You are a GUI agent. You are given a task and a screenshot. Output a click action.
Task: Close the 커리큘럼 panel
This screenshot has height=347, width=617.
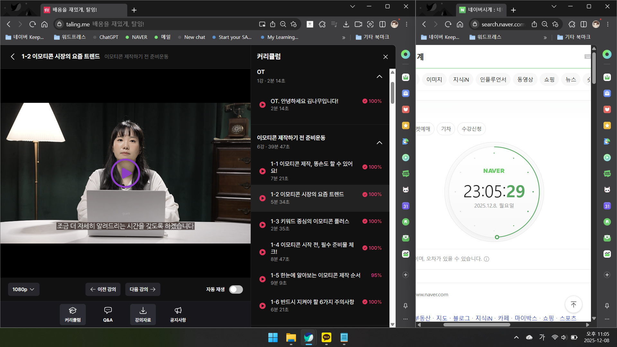point(385,57)
